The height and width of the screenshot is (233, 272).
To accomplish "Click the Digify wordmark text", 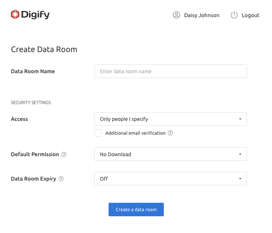I will 35,15.
